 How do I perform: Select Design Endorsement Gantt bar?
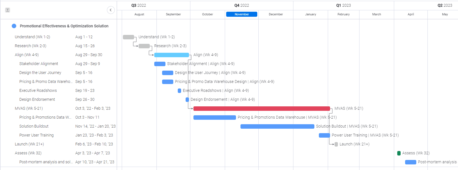[187, 100]
